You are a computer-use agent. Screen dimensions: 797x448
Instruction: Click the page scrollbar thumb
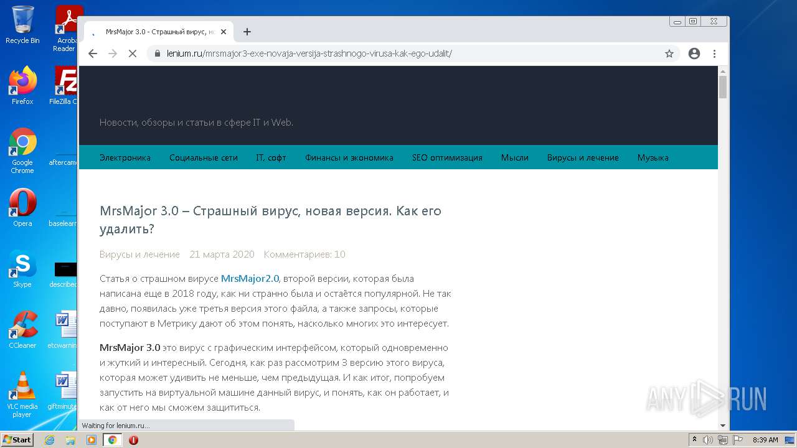click(x=723, y=87)
